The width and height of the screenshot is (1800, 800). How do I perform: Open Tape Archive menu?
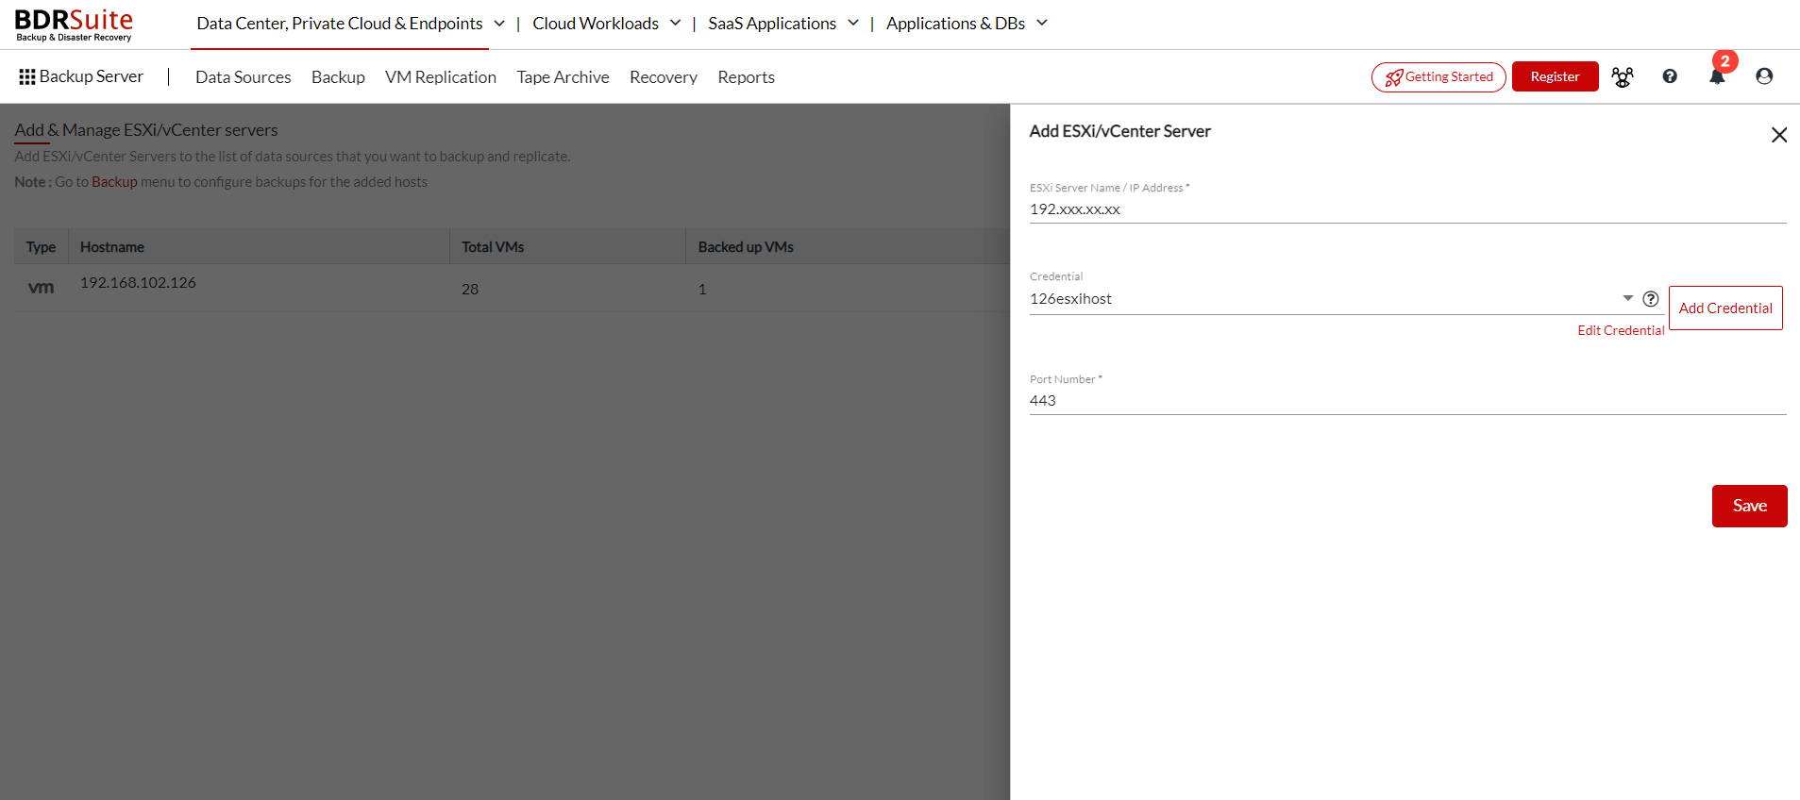point(563,77)
